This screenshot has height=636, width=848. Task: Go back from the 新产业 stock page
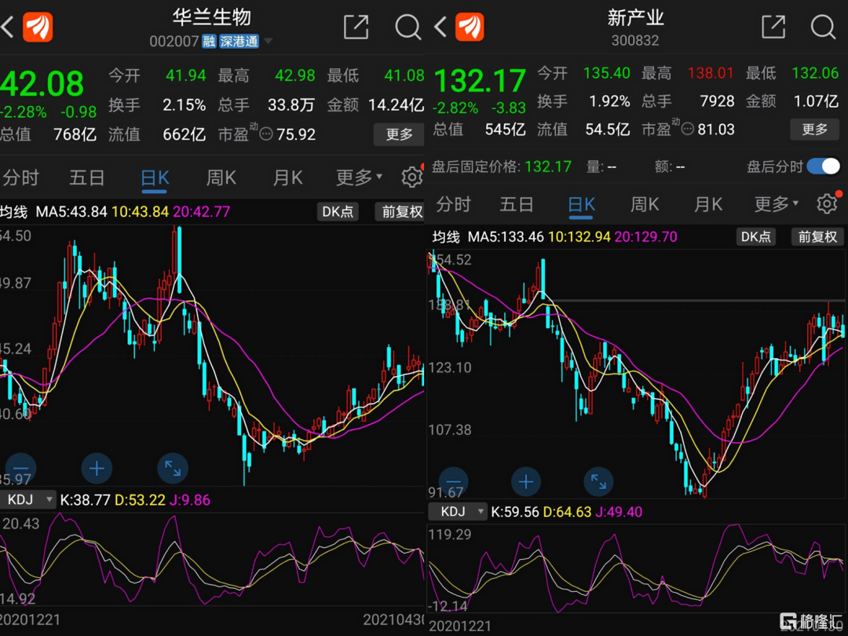click(440, 27)
